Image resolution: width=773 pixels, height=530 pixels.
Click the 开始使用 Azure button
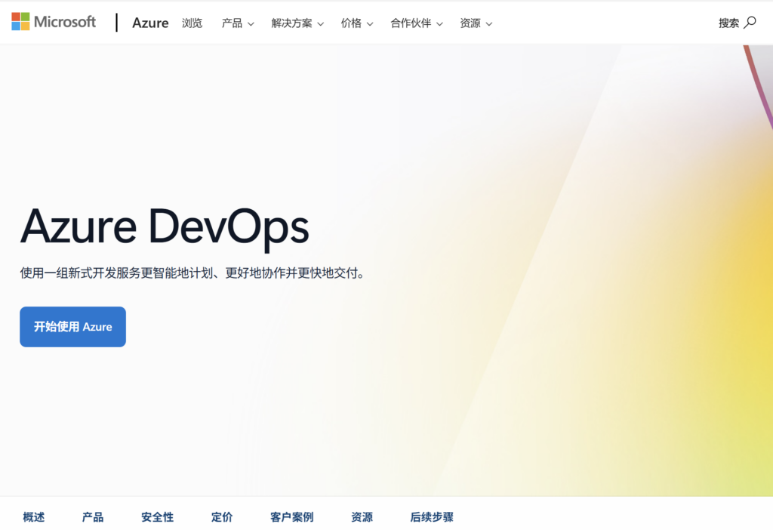pyautogui.click(x=73, y=327)
